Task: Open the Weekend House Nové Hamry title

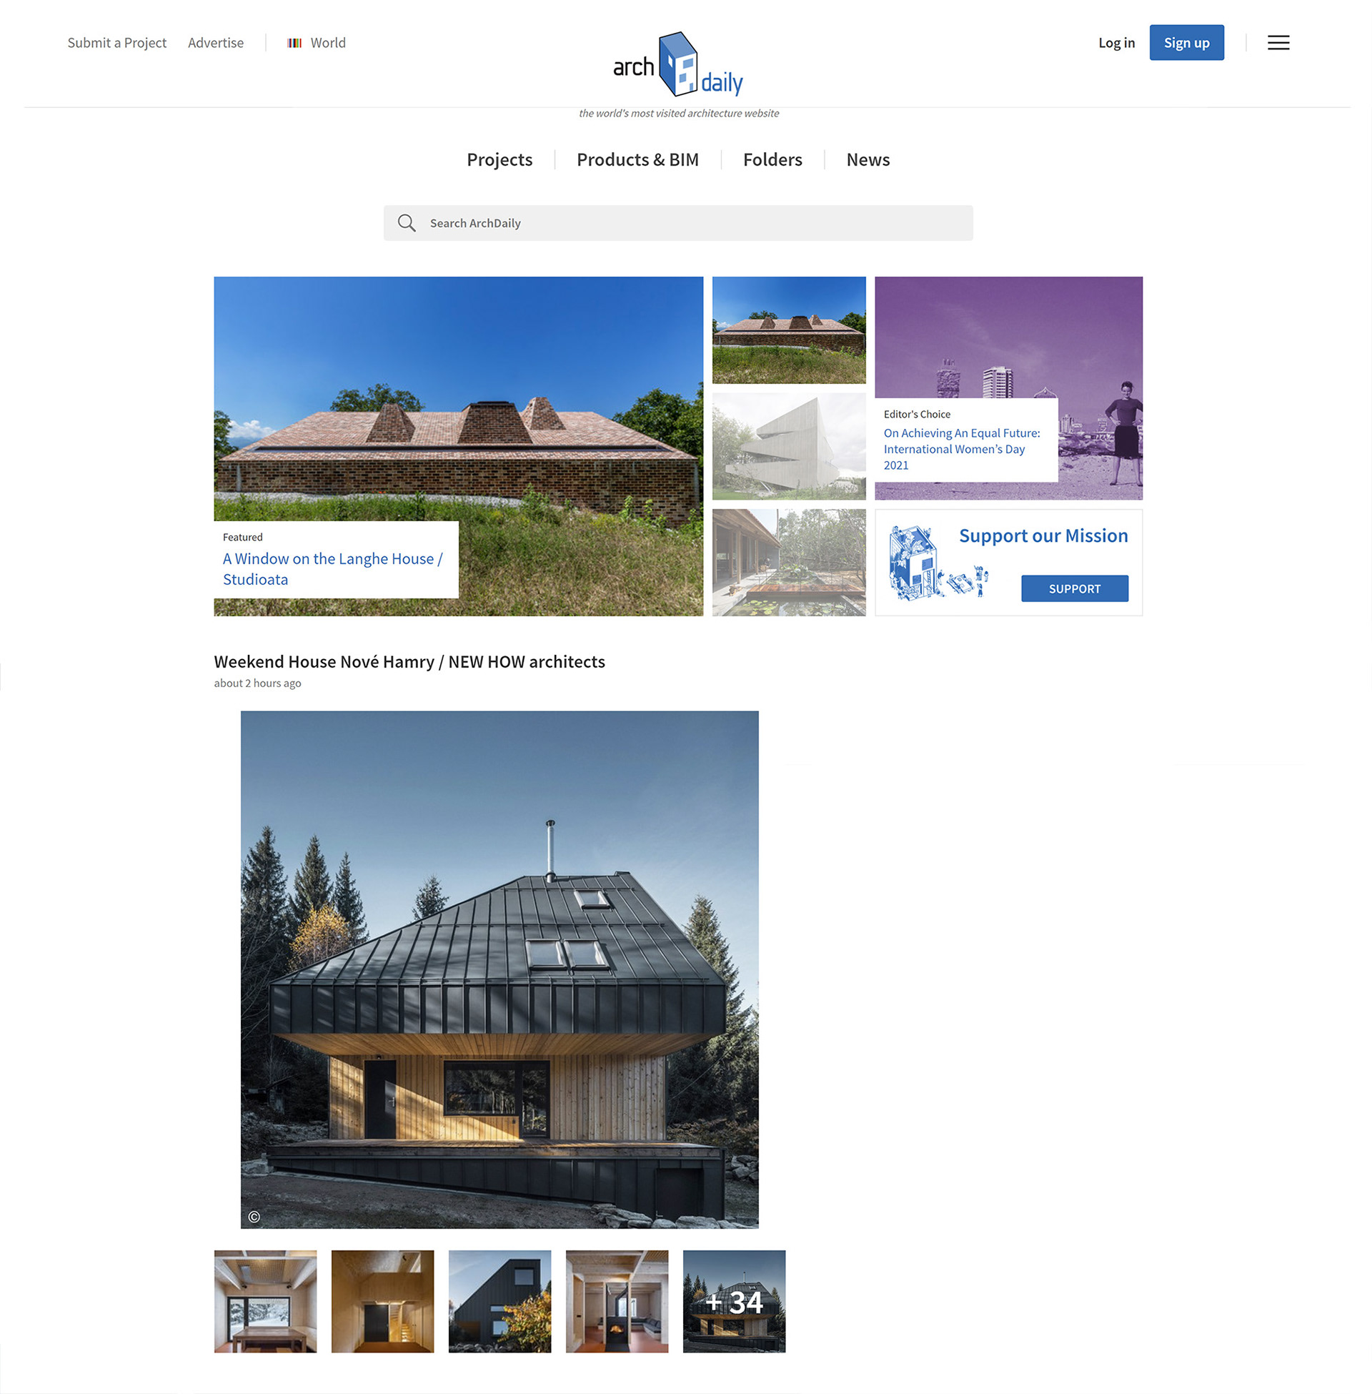Action: tap(409, 661)
